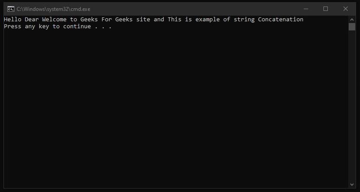Click the scrollbar up arrow
Image resolution: width=360 pixels, height=192 pixels.
click(x=352, y=19)
